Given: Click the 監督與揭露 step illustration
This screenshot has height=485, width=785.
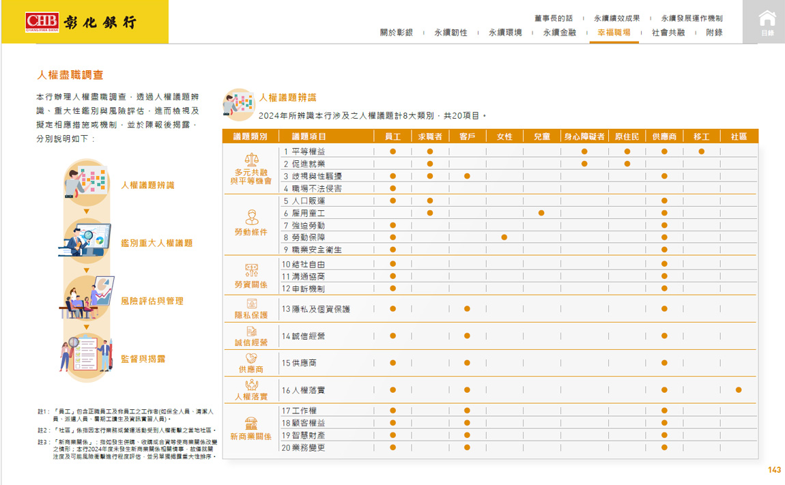Looking at the screenshot, I should 87,354.
